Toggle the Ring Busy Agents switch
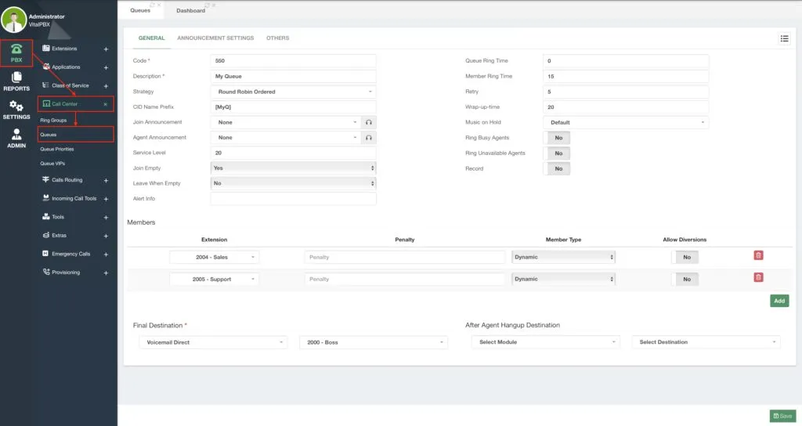The height and width of the screenshot is (426, 802). (x=557, y=138)
